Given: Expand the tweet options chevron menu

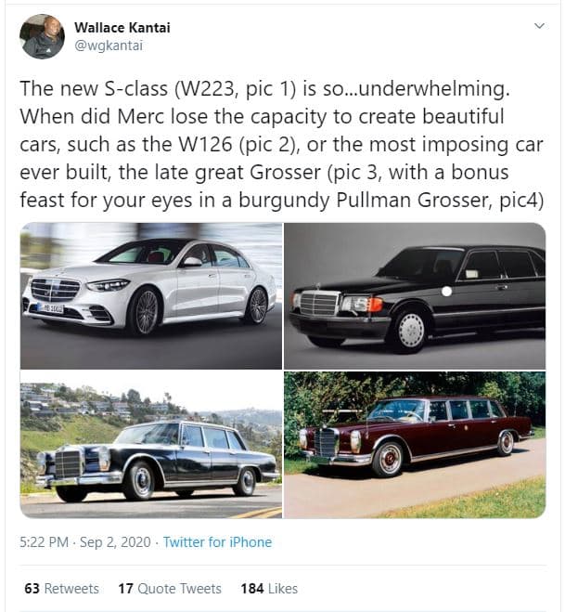Looking at the screenshot, I should [x=539, y=28].
